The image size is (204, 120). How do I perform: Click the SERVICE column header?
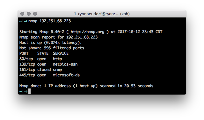(x=61, y=53)
